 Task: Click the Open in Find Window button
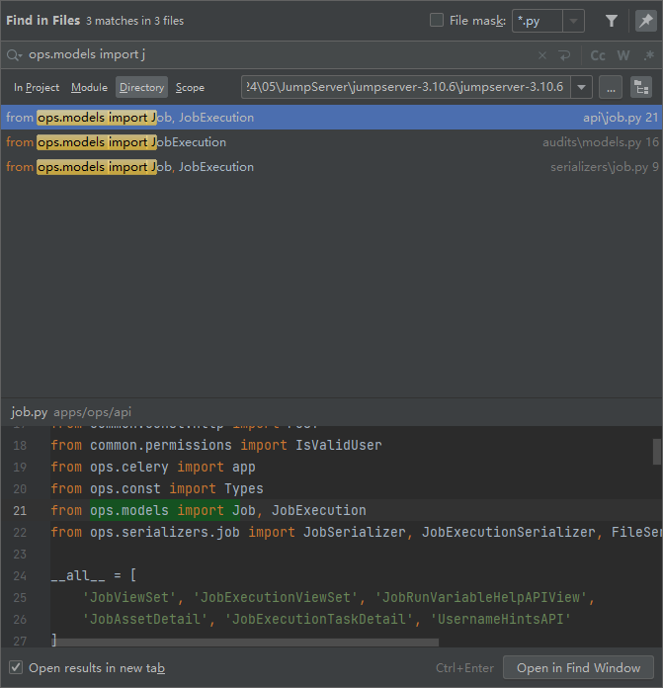click(578, 667)
